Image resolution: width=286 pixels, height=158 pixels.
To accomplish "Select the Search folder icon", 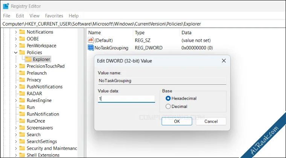I will pyautogui.click(x=22, y=135).
